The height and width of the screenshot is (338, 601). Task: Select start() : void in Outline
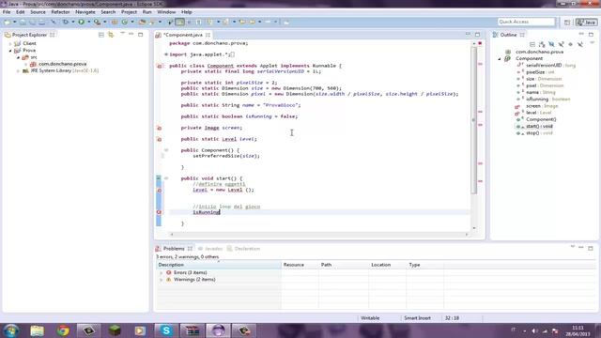click(539, 127)
